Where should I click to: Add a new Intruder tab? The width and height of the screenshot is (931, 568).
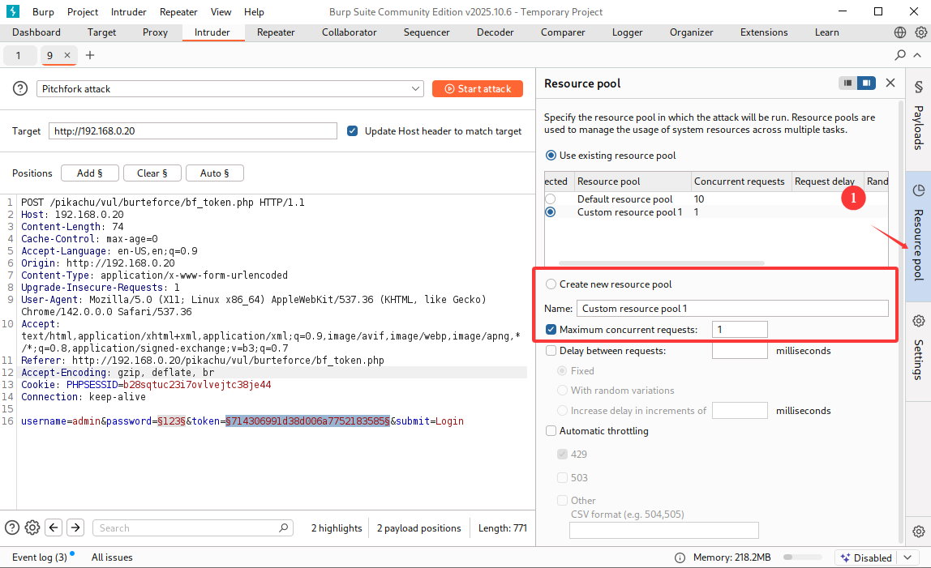[x=90, y=55]
